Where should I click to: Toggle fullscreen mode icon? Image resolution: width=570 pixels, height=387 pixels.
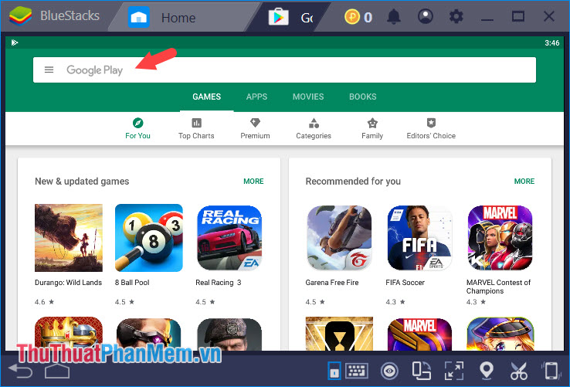[454, 371]
